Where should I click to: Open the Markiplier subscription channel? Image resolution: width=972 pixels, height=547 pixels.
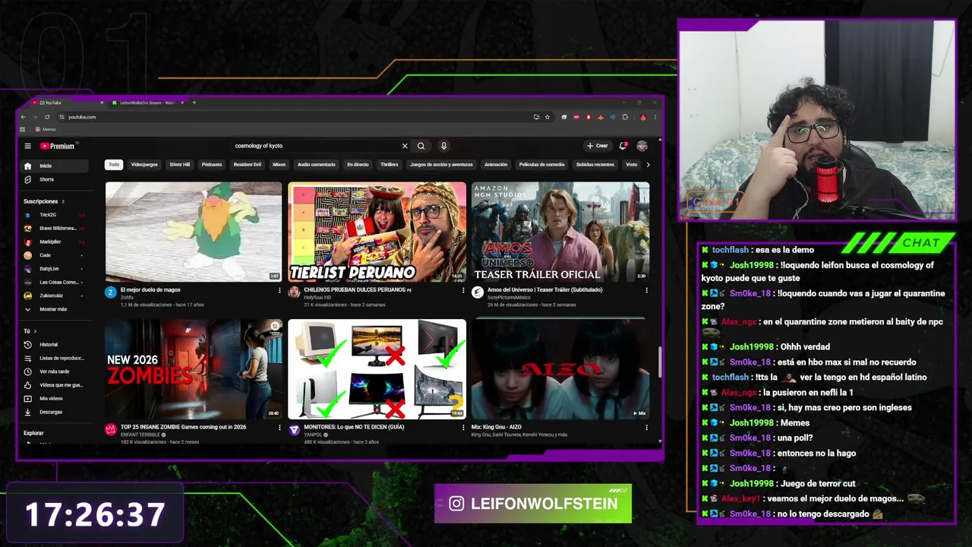coord(55,242)
